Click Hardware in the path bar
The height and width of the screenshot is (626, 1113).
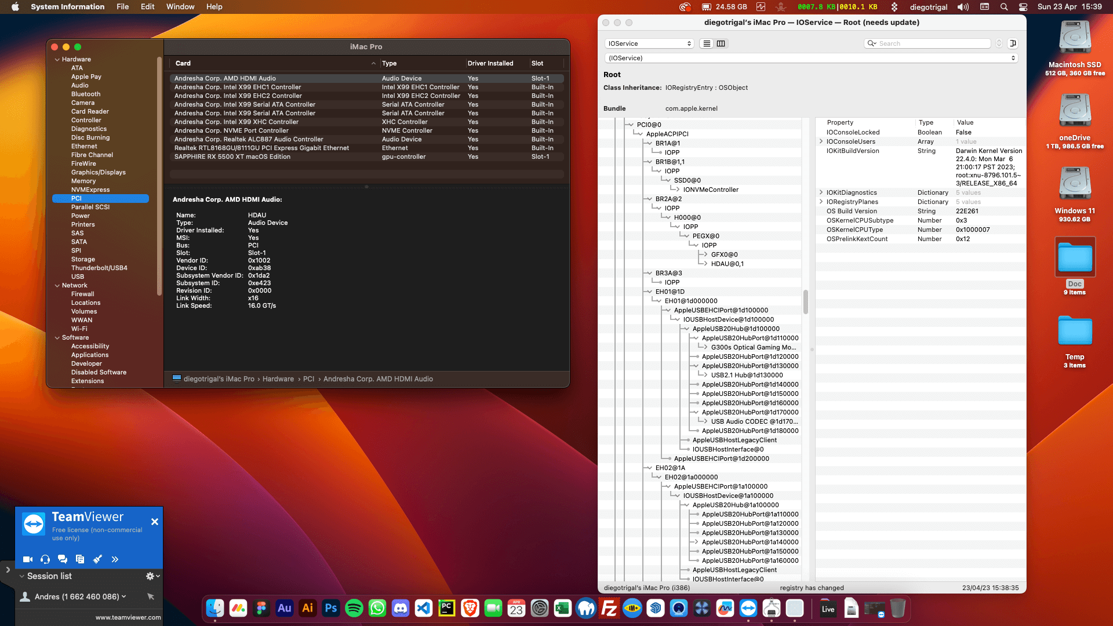278,379
